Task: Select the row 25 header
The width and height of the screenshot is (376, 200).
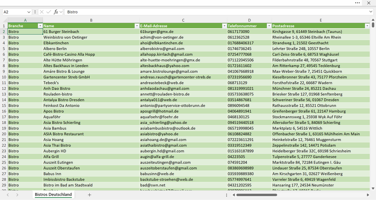Action: point(4,162)
